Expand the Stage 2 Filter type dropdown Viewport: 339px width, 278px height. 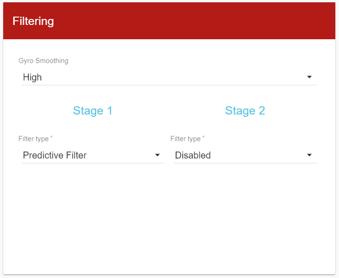tap(245, 155)
